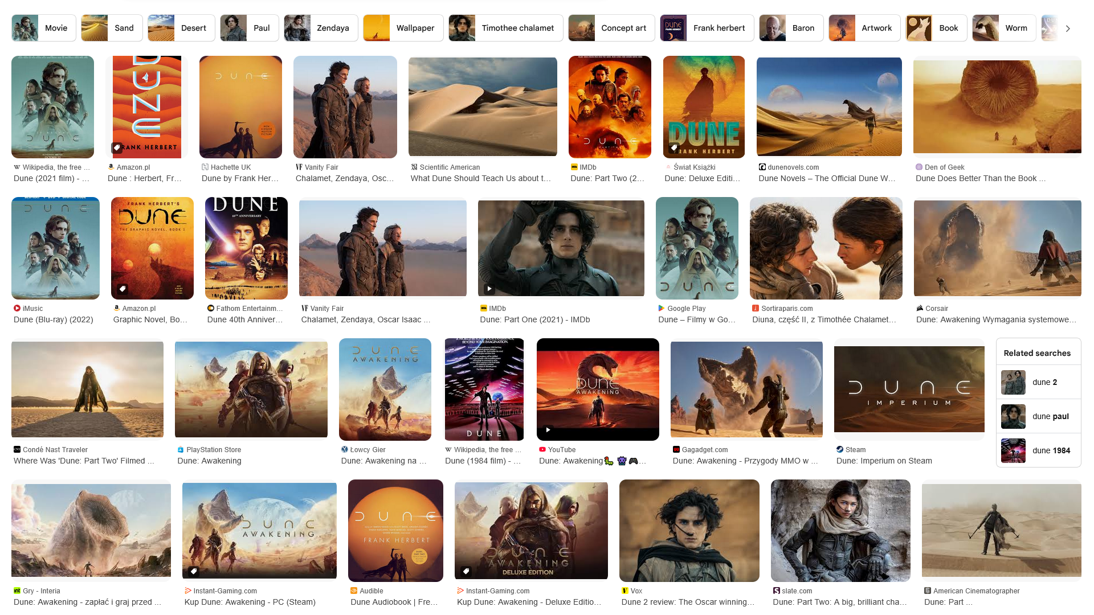Open related search dune 2
The height and width of the screenshot is (615, 1094).
pyautogui.click(x=1038, y=382)
